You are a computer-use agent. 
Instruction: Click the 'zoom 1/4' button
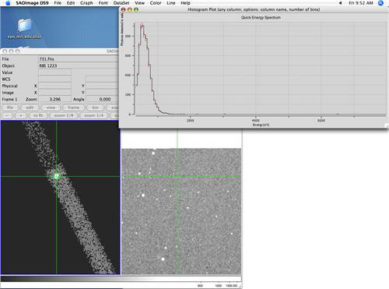94,115
